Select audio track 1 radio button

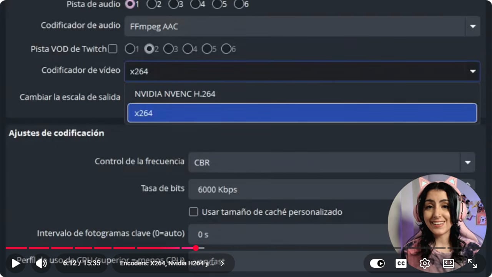[130, 4]
